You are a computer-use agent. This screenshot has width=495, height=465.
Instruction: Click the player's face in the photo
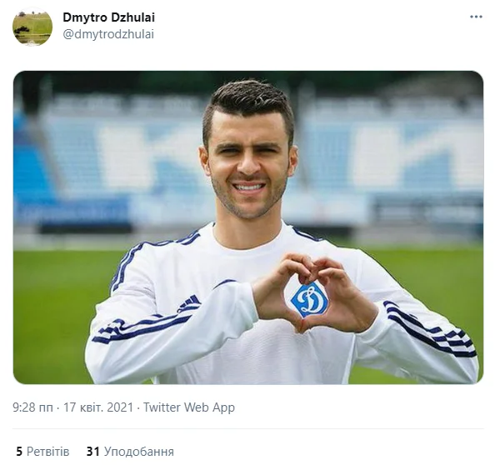(x=248, y=164)
